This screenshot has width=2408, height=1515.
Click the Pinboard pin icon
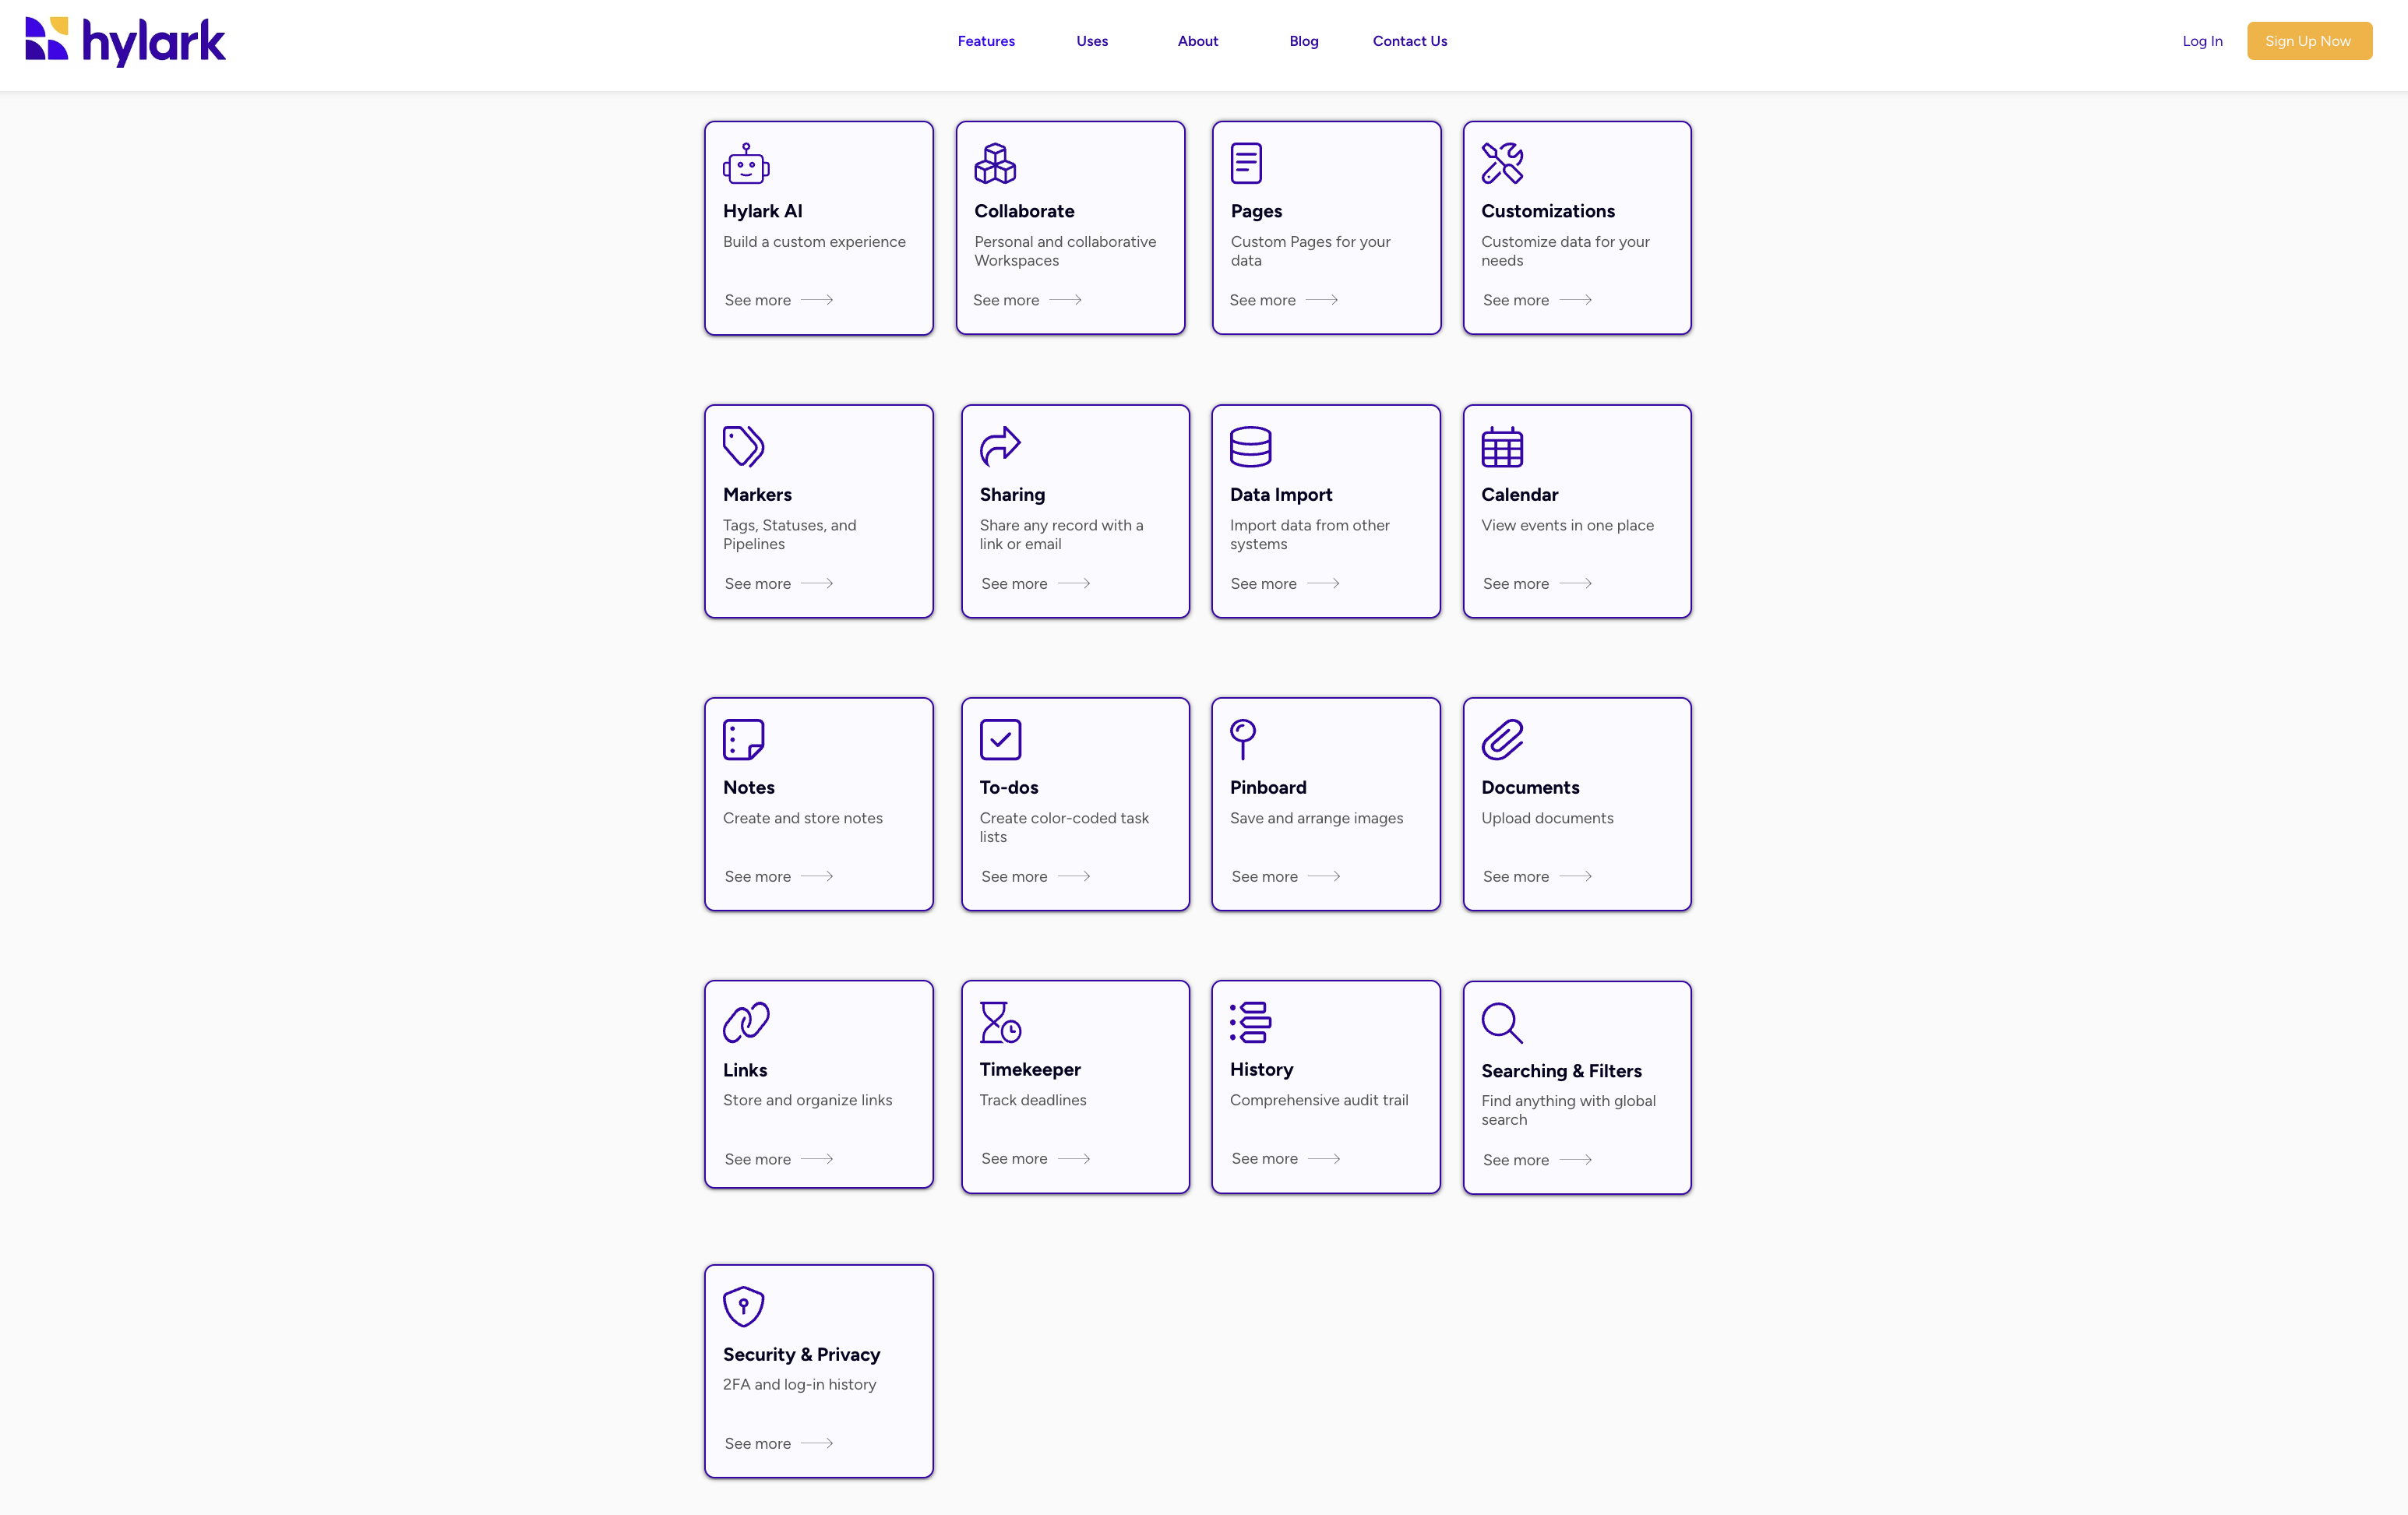[1243, 739]
